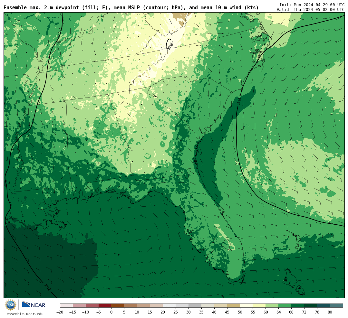The height and width of the screenshot is (318, 348).
Task: Pick the brown swatch between 0 and 5
Action: (118, 306)
